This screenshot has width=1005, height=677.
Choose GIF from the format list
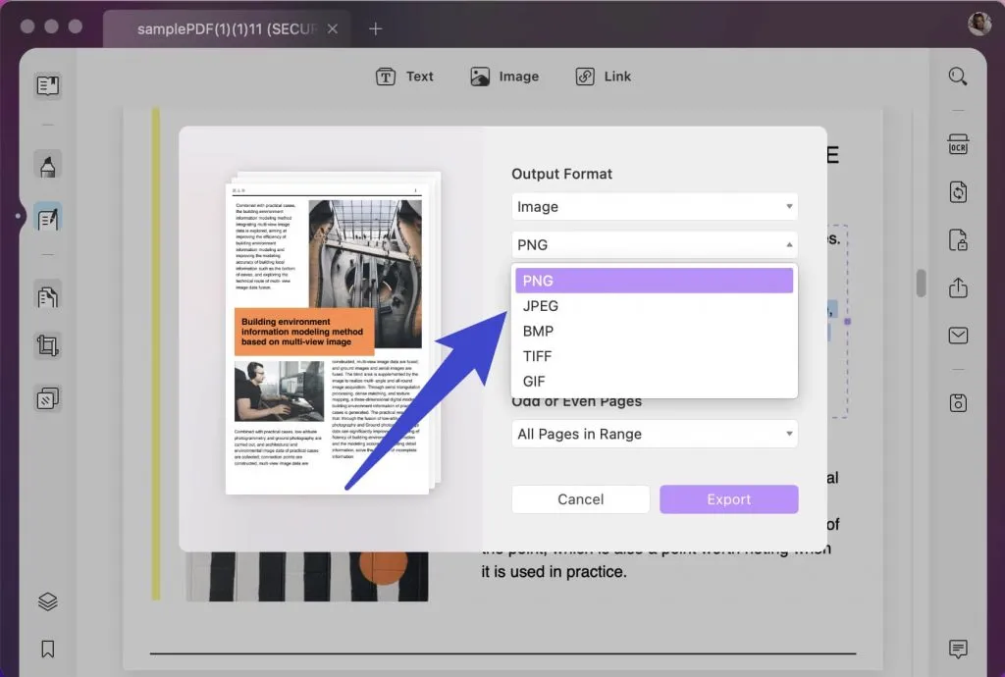tap(655, 381)
